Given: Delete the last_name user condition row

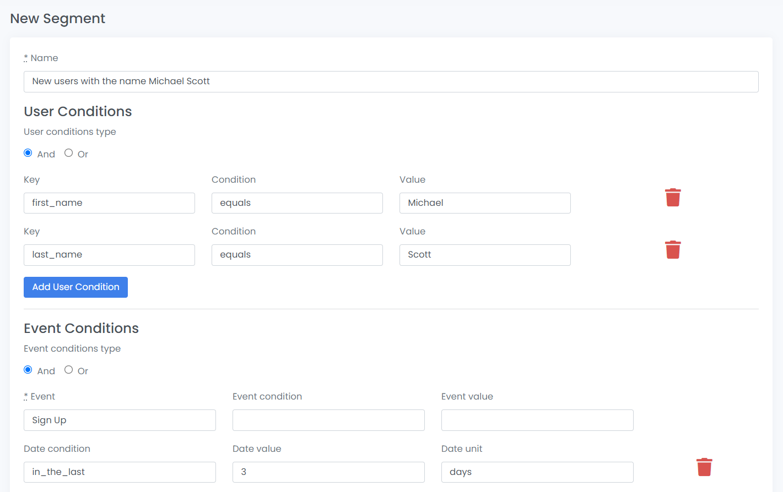Looking at the screenshot, I should (x=673, y=249).
